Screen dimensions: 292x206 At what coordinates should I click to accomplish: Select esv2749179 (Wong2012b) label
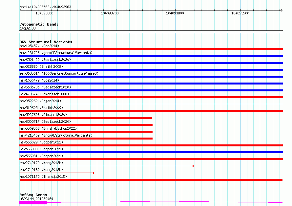(41, 163)
